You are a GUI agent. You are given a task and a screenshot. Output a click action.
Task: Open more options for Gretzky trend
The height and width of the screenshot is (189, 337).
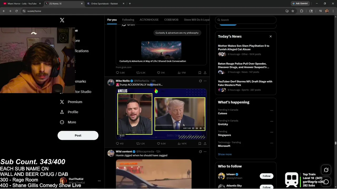pyautogui.click(x=272, y=121)
